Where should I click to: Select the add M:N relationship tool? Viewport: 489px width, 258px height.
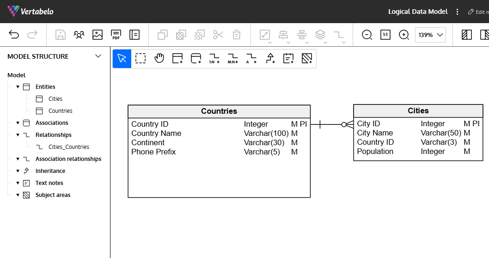click(x=233, y=58)
